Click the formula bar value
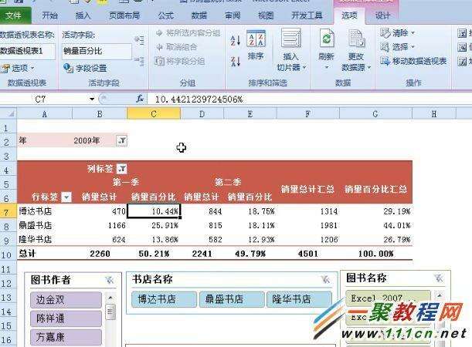This screenshot has height=347, width=472. (199, 99)
